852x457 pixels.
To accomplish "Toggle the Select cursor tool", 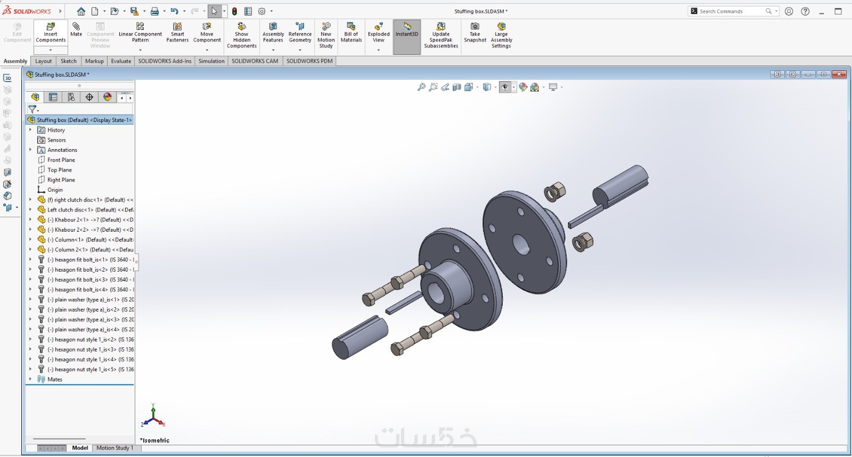I will click(214, 11).
